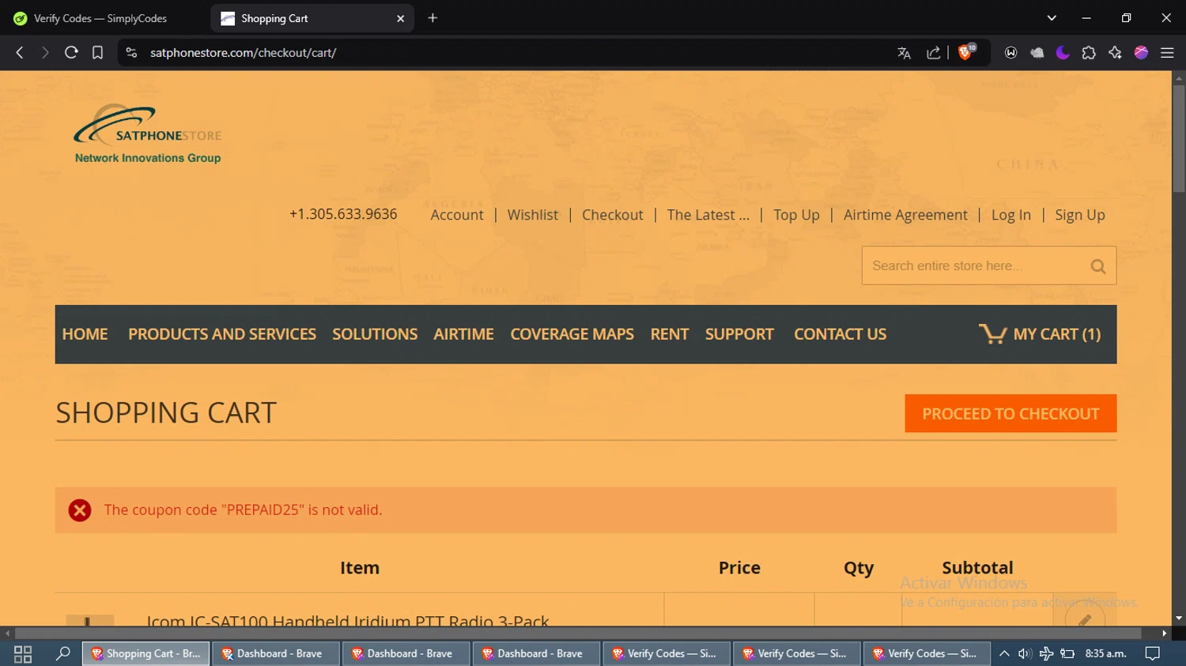The width and height of the screenshot is (1186, 666).
Task: Close the Shopping Cart tab
Action: click(x=400, y=18)
